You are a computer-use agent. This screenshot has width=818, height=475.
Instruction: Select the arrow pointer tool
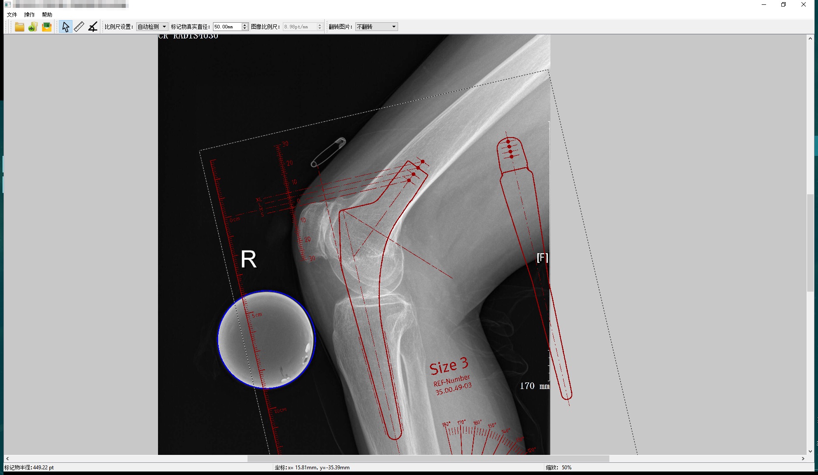(x=65, y=27)
